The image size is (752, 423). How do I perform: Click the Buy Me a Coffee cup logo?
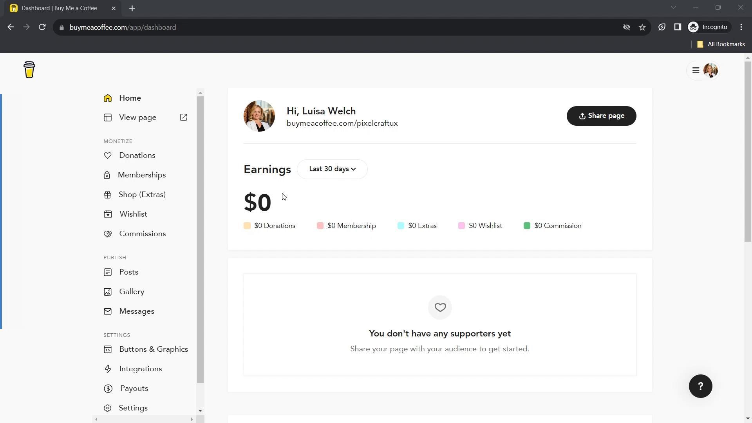(x=29, y=70)
